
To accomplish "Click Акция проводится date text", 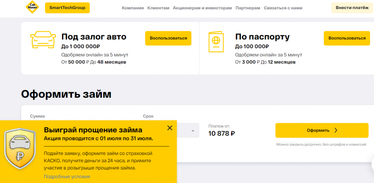I will point(98,138).
